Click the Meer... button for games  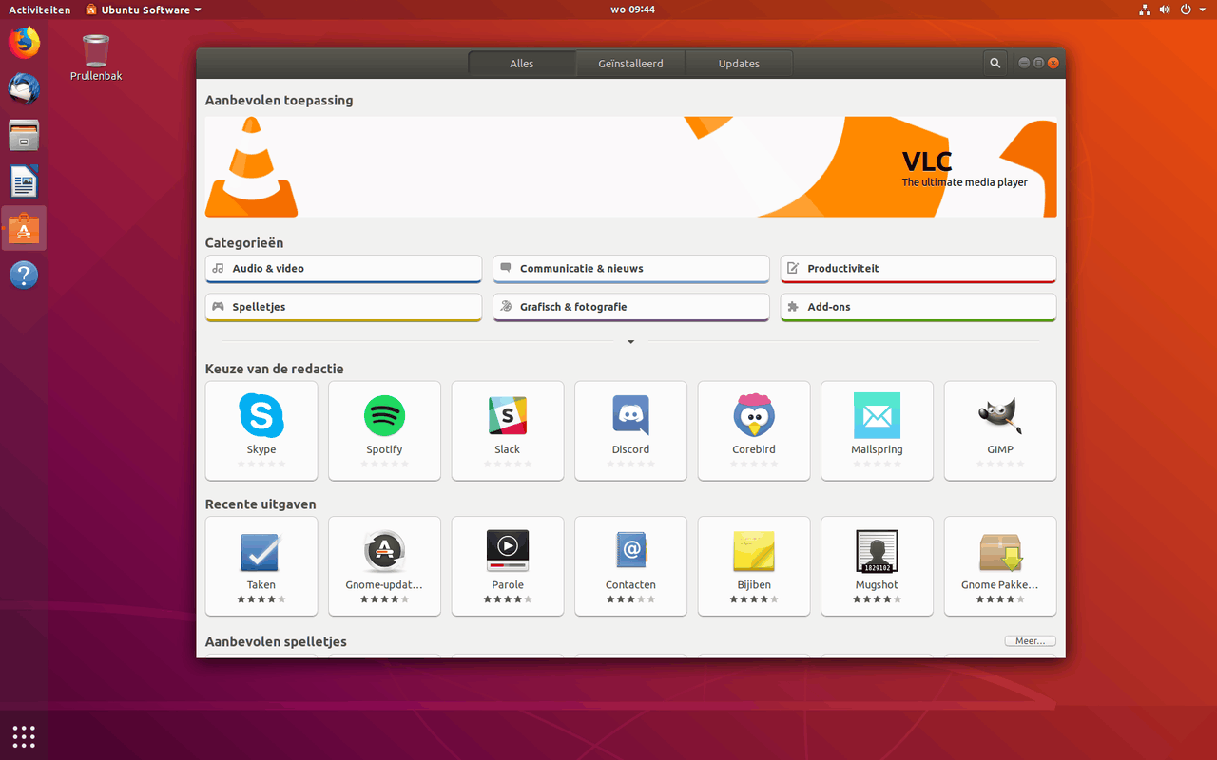(1030, 641)
